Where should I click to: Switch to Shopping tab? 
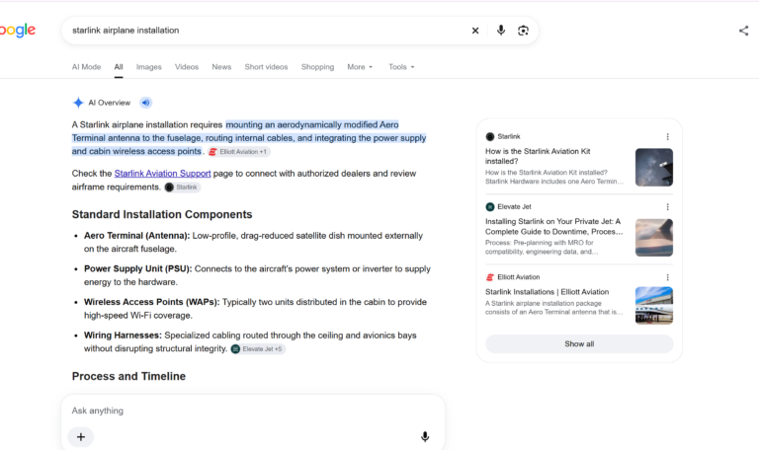click(x=317, y=67)
